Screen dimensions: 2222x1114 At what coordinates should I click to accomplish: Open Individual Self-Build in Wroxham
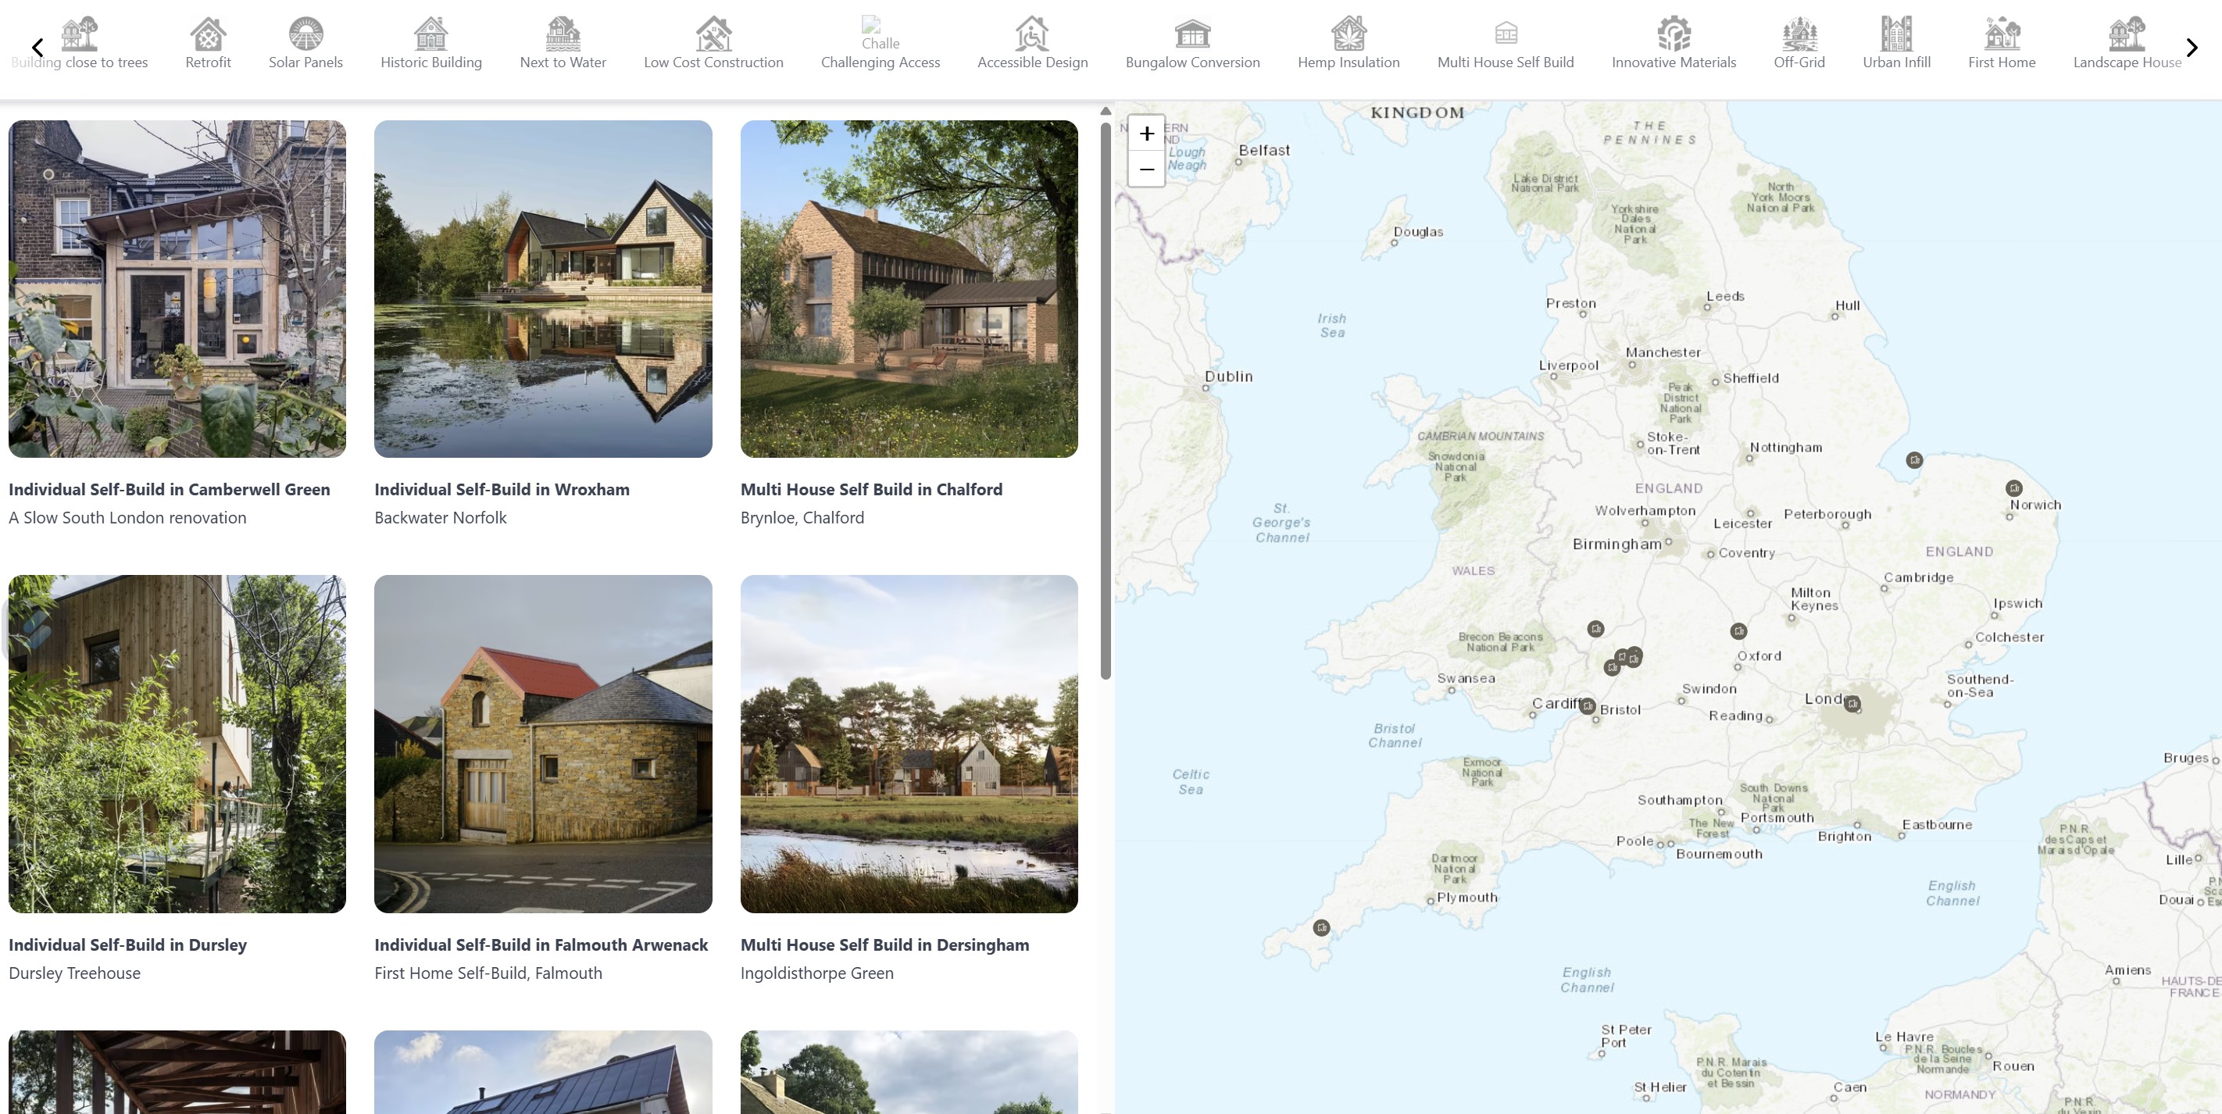[x=502, y=489]
